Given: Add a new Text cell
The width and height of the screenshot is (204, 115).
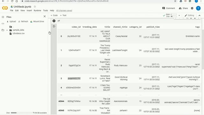Looking at the screenshot, I should click(x=63, y=15).
